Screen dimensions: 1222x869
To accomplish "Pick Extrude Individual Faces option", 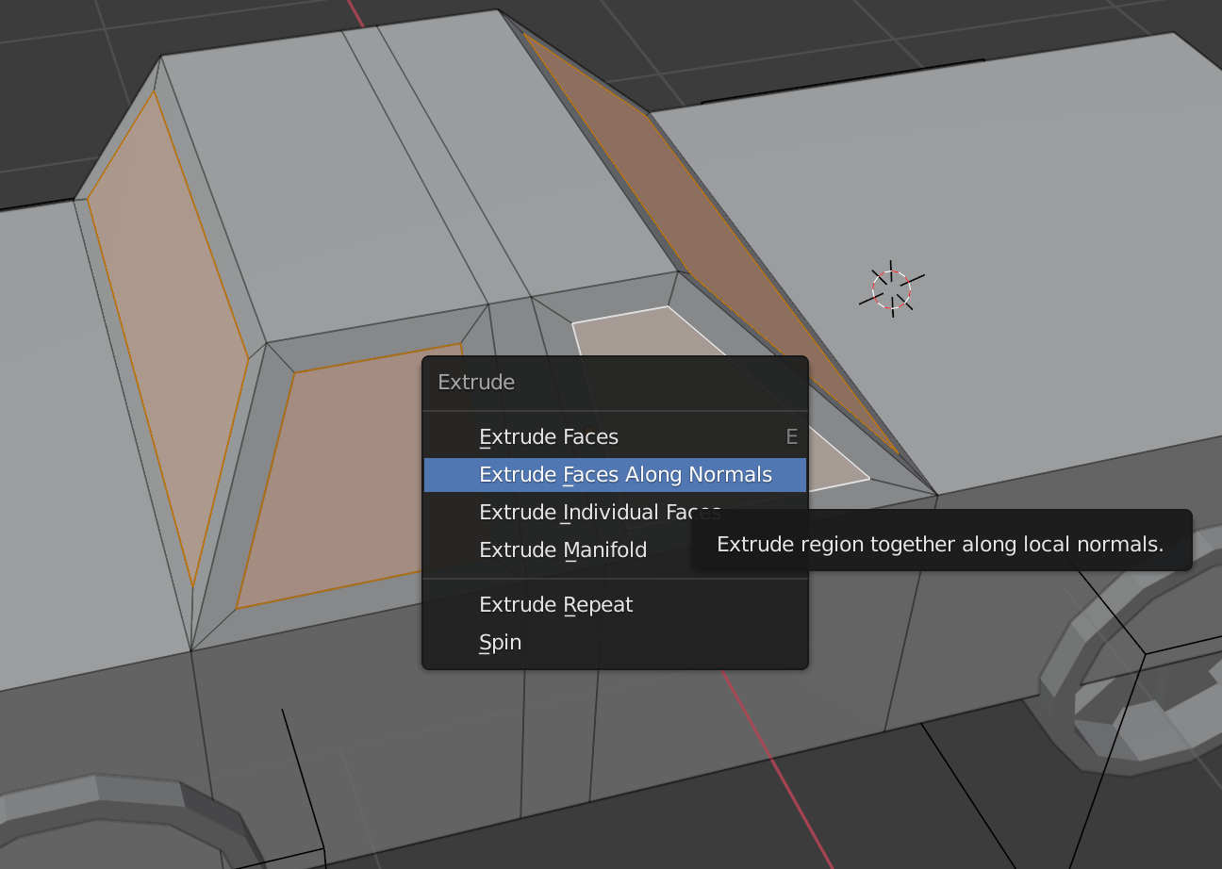I will (615, 512).
